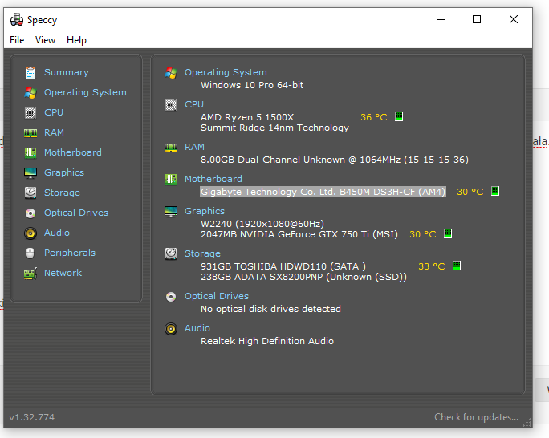Click the 8.00GB Dual-Channel RAM line
The height and width of the screenshot is (438, 549).
[335, 160]
